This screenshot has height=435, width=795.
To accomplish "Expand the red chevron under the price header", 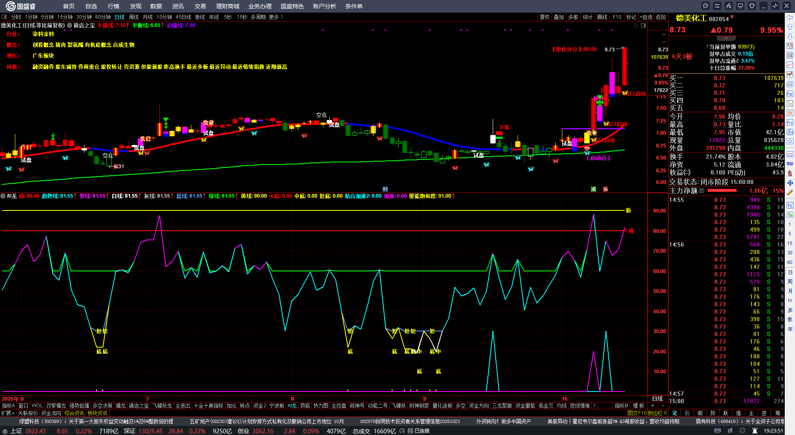I will pos(726,38).
